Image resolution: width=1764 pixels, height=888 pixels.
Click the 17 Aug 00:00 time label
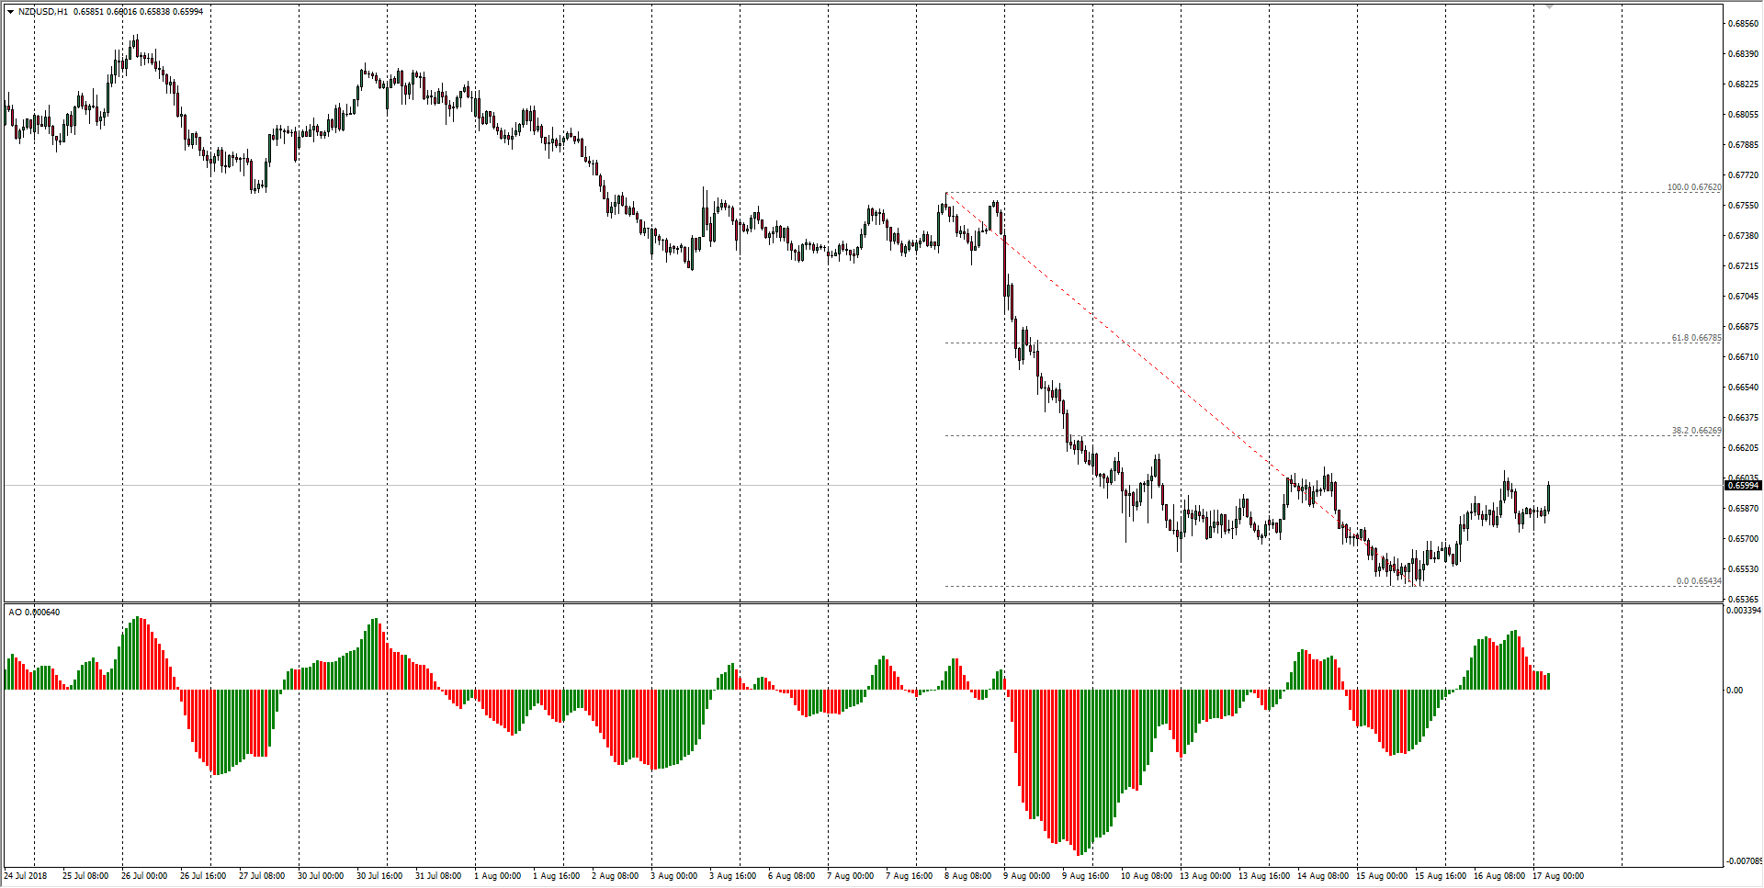pos(1557,876)
